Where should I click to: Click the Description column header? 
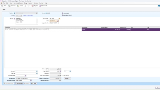coord(43,27)
